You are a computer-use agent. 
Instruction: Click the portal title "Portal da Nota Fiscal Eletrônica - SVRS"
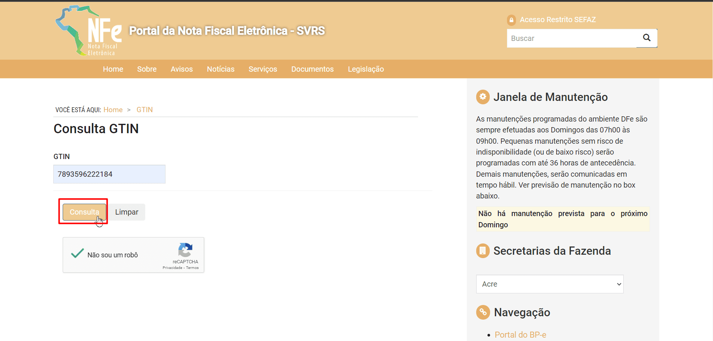[x=227, y=31]
